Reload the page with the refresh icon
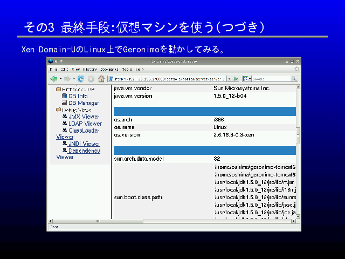 click(x=81, y=79)
